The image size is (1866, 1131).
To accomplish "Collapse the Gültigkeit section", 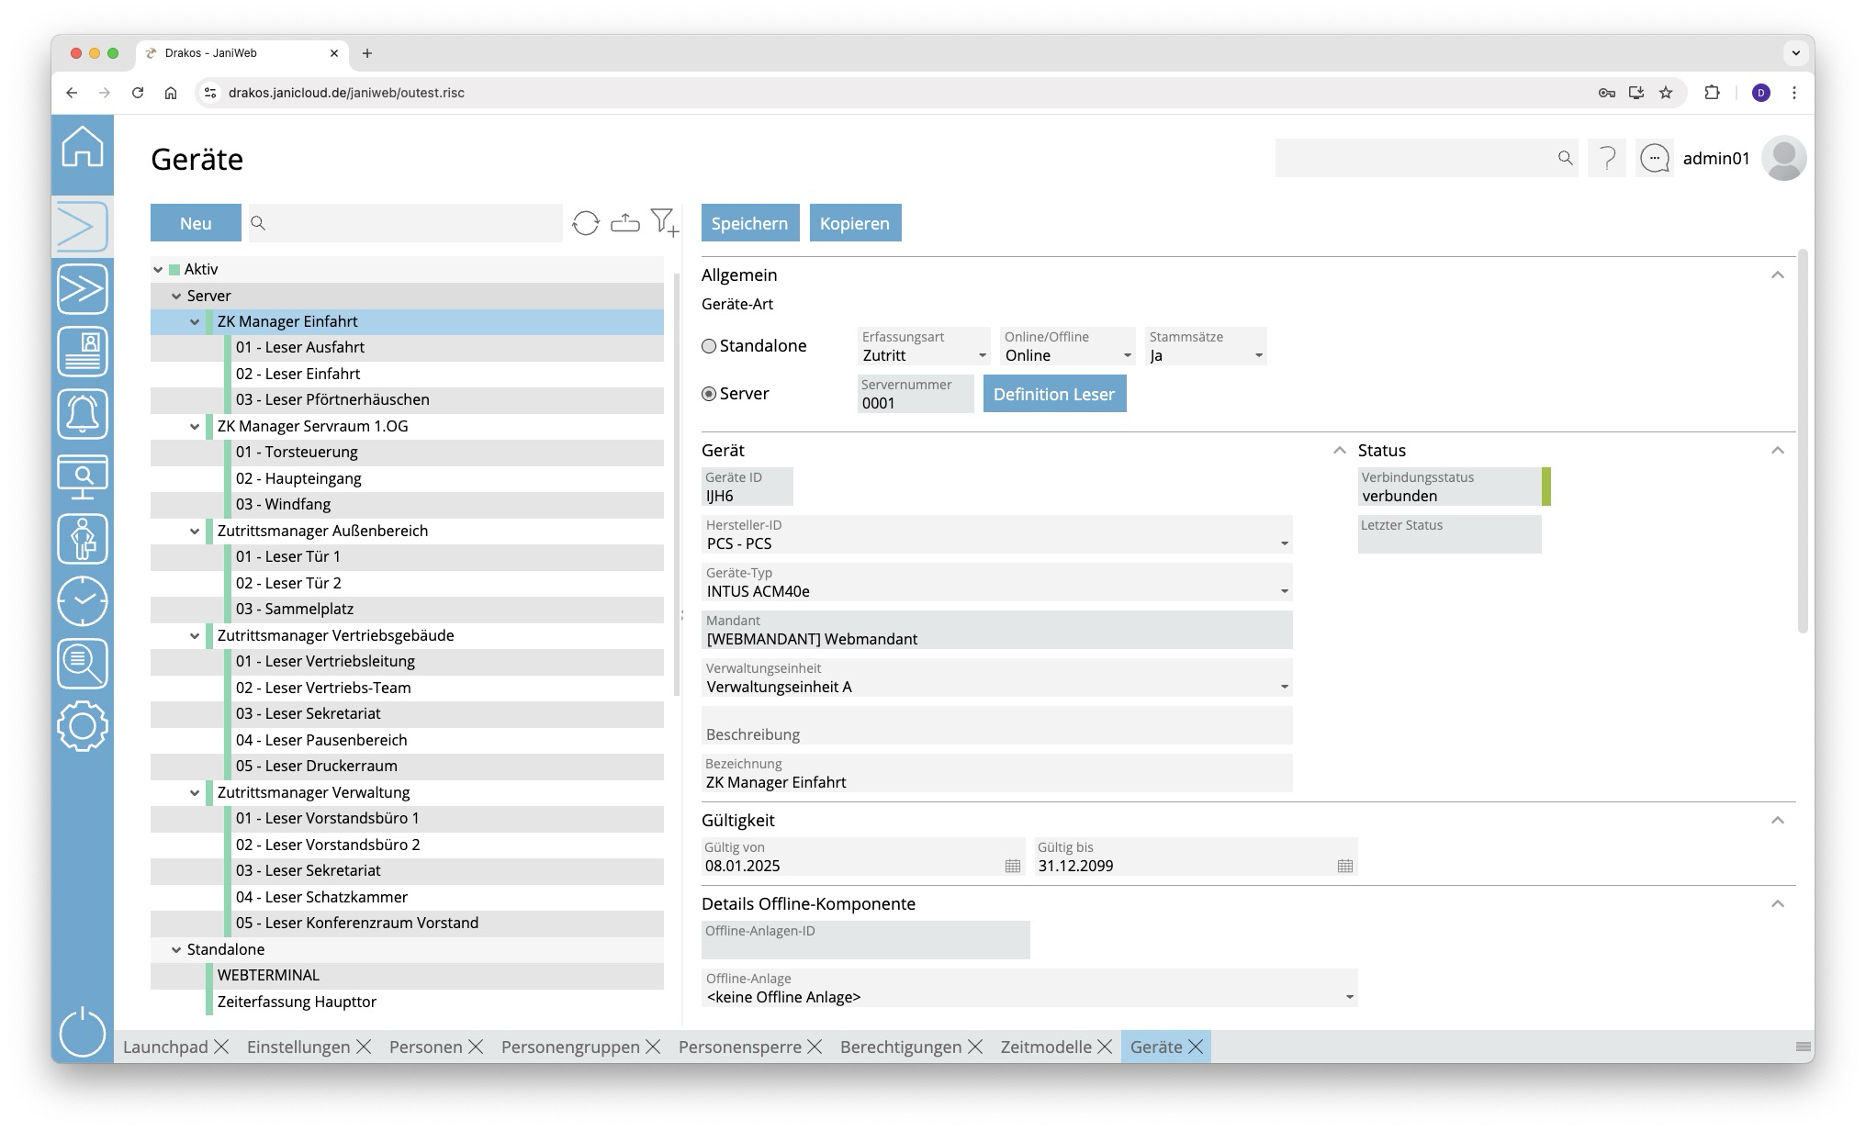I will click(1777, 820).
